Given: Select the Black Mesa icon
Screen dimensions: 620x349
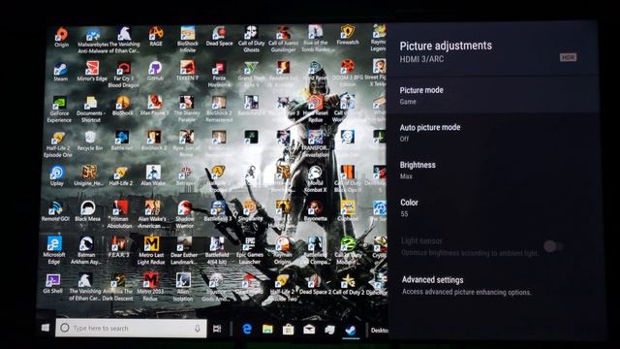Looking at the screenshot, I should 87,211.
